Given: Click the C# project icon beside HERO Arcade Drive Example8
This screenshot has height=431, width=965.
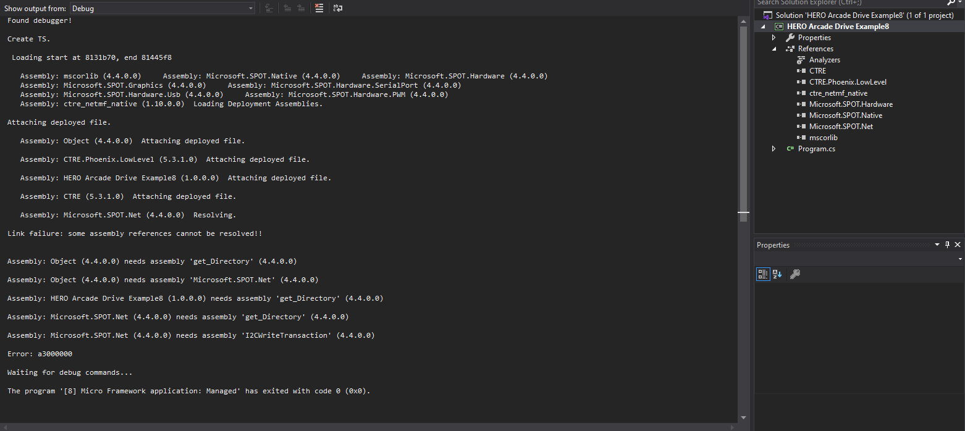Looking at the screenshot, I should 779,27.
